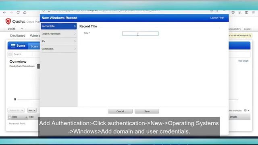Click the chevron beside IPs
The width and height of the screenshot is (258, 145).
(75, 41)
